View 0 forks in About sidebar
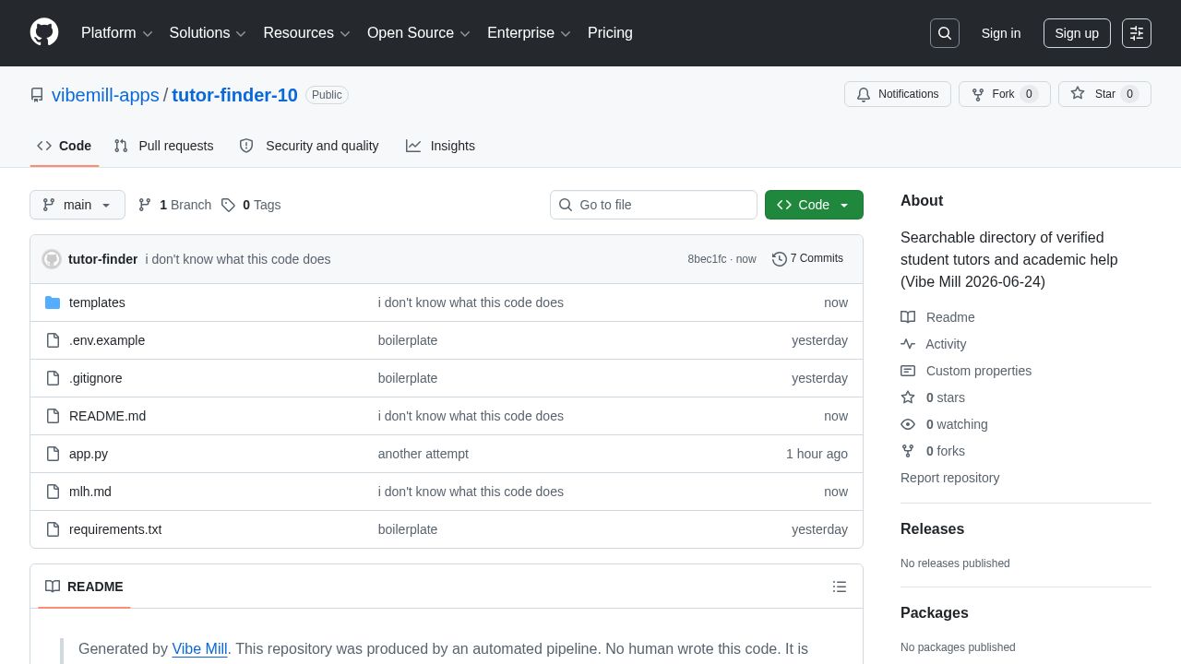This screenshot has height=664, width=1181. click(x=933, y=451)
